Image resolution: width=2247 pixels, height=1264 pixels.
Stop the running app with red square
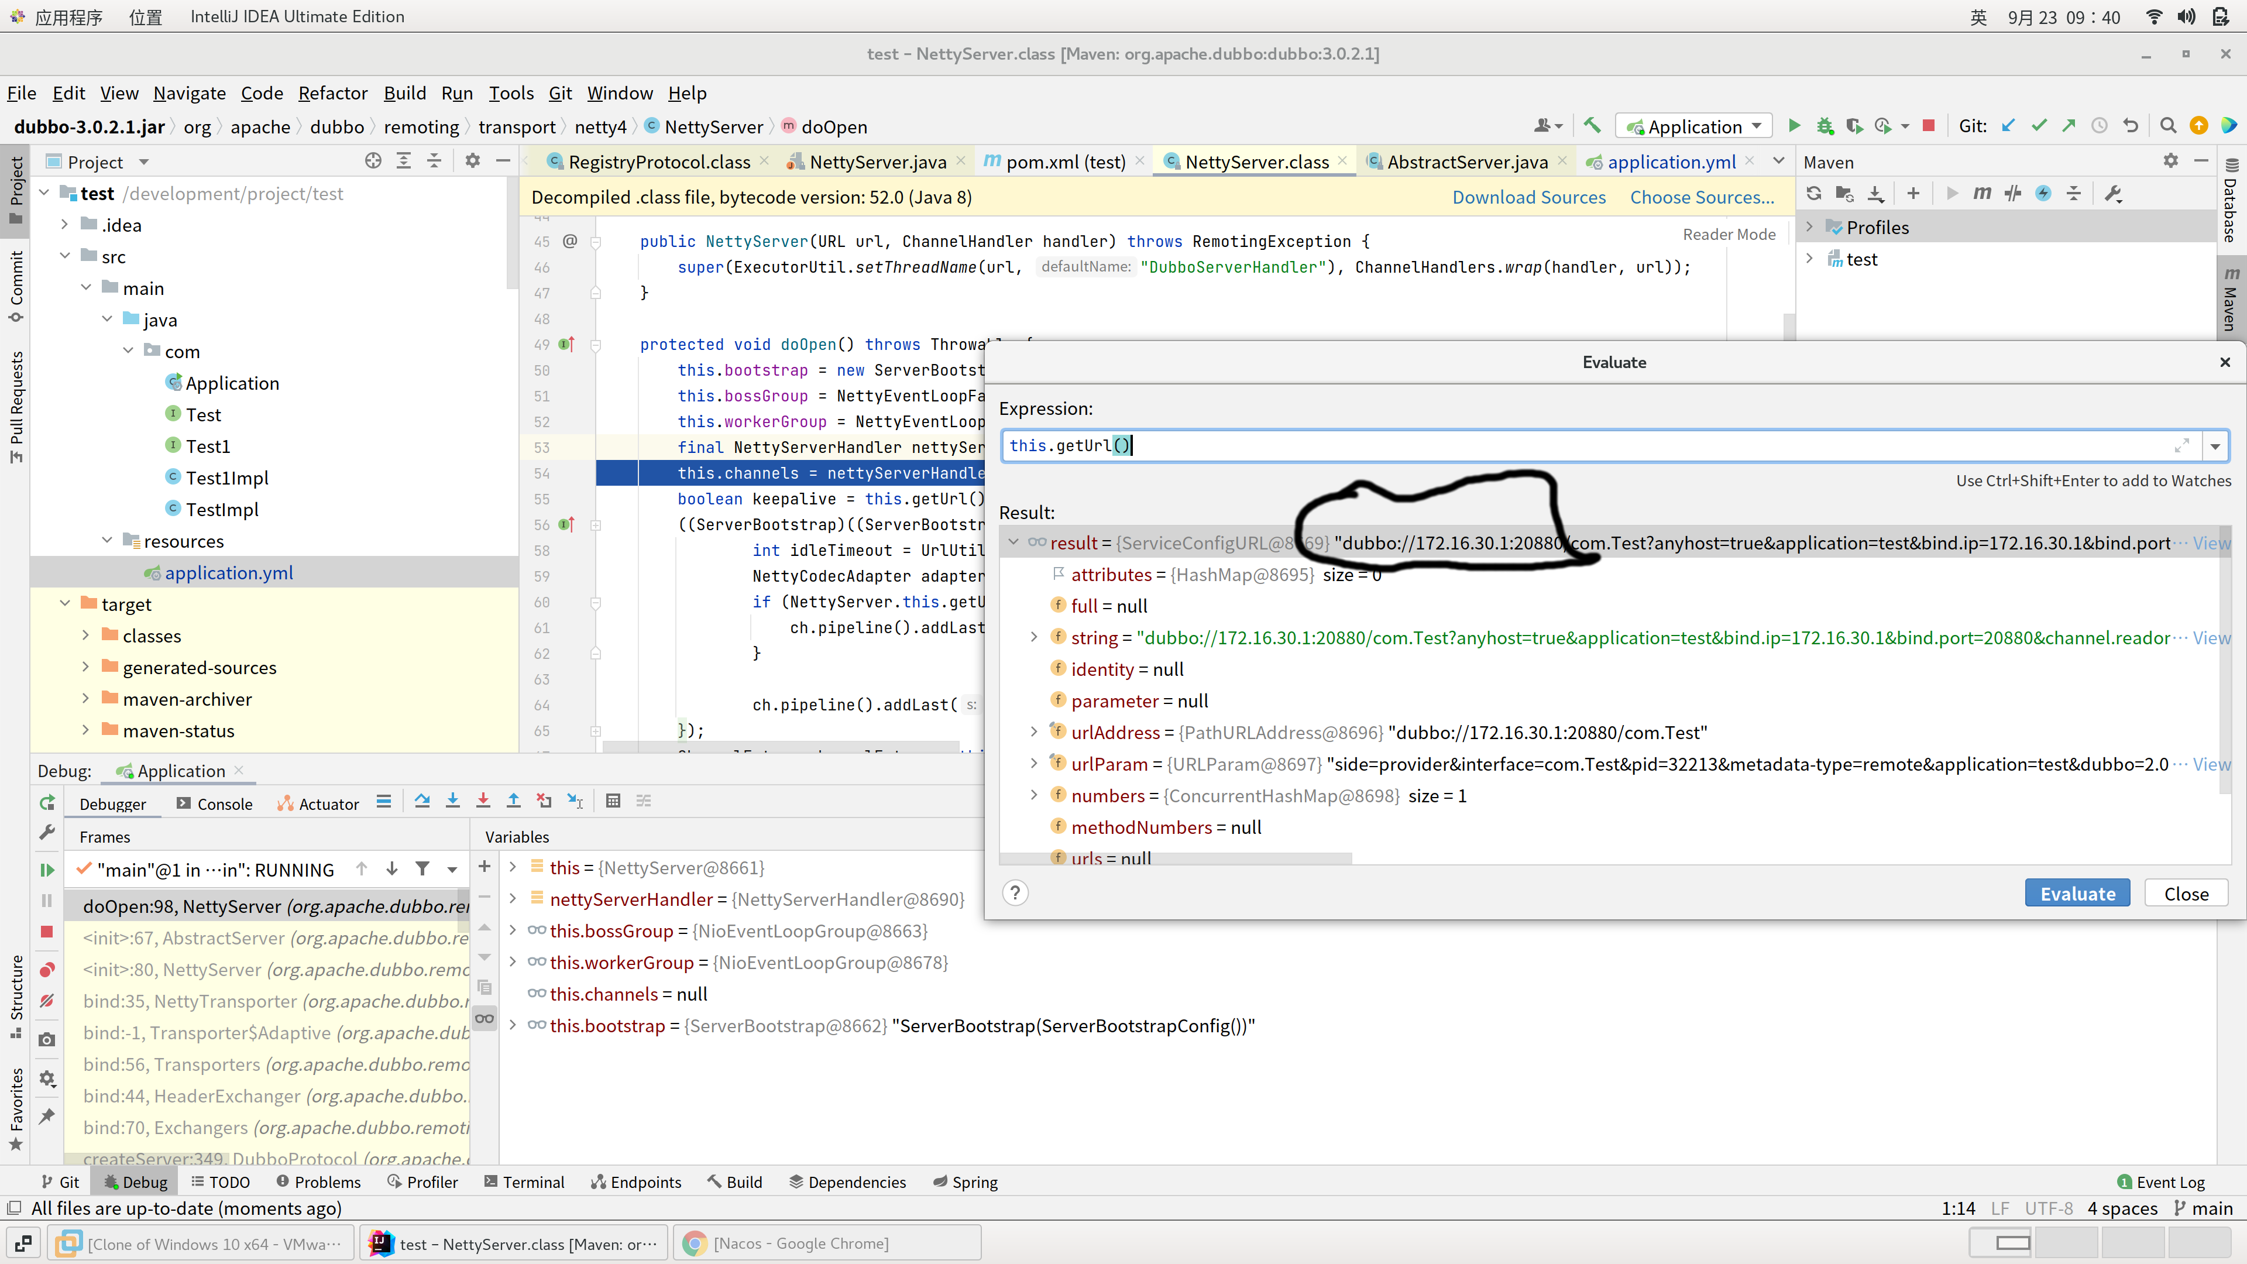pyautogui.click(x=1929, y=126)
